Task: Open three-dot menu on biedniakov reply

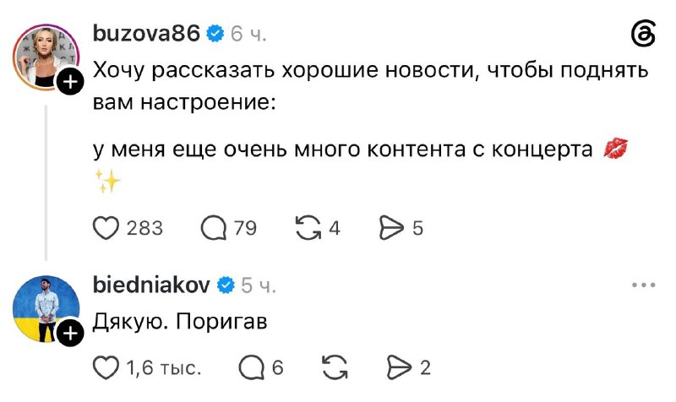Action: tap(644, 285)
